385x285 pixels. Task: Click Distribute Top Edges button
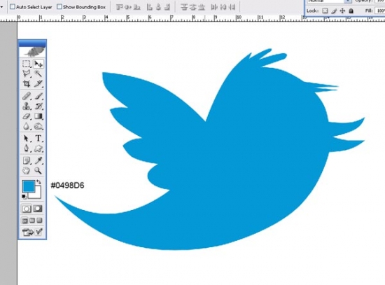[184, 8]
